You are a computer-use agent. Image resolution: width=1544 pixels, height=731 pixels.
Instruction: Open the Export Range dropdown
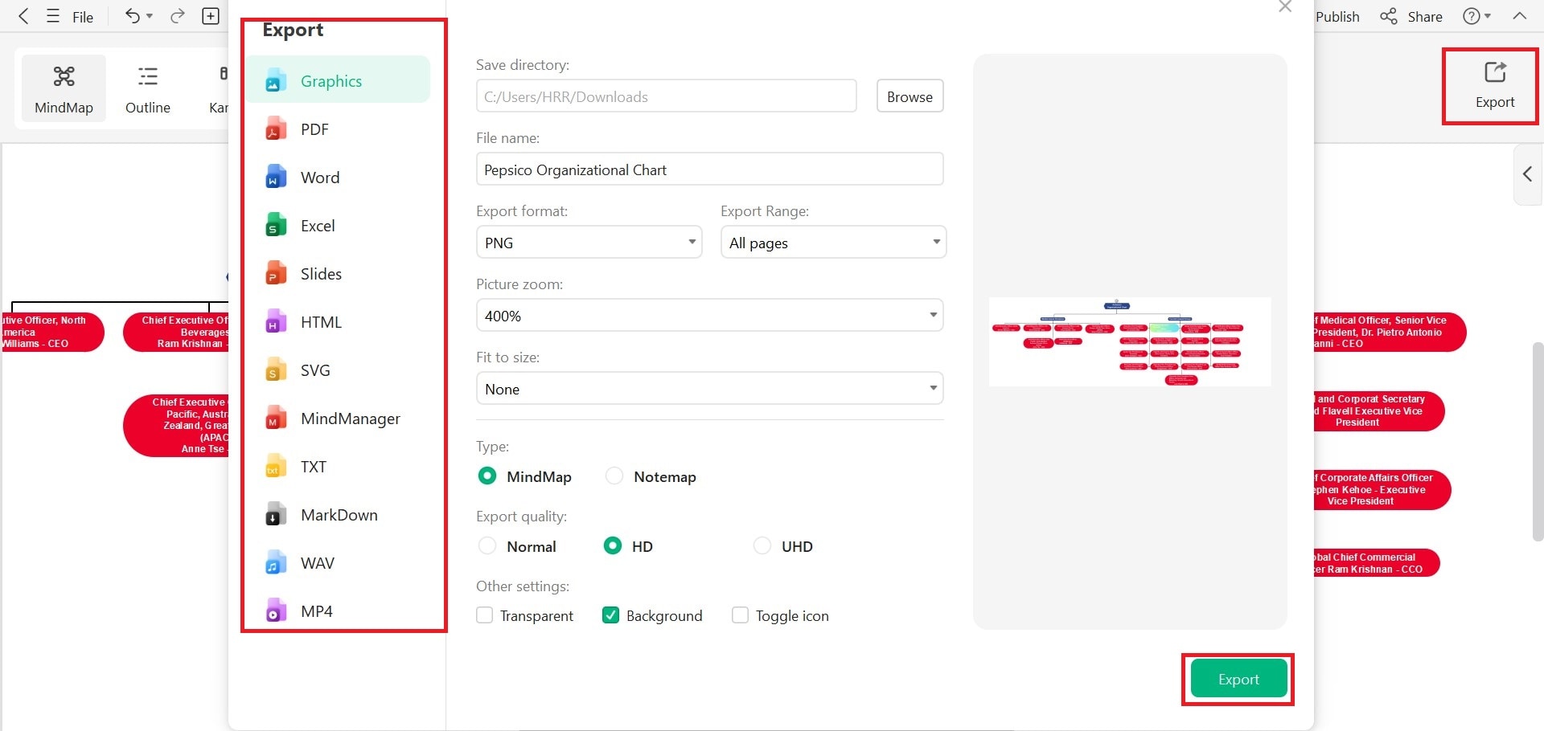pyautogui.click(x=833, y=243)
